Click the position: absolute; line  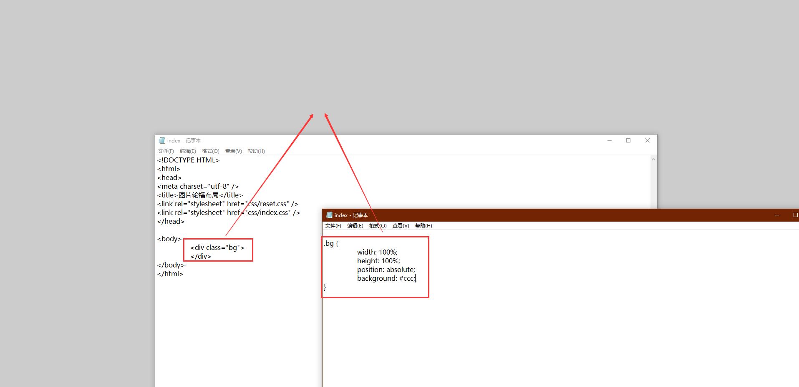point(386,270)
